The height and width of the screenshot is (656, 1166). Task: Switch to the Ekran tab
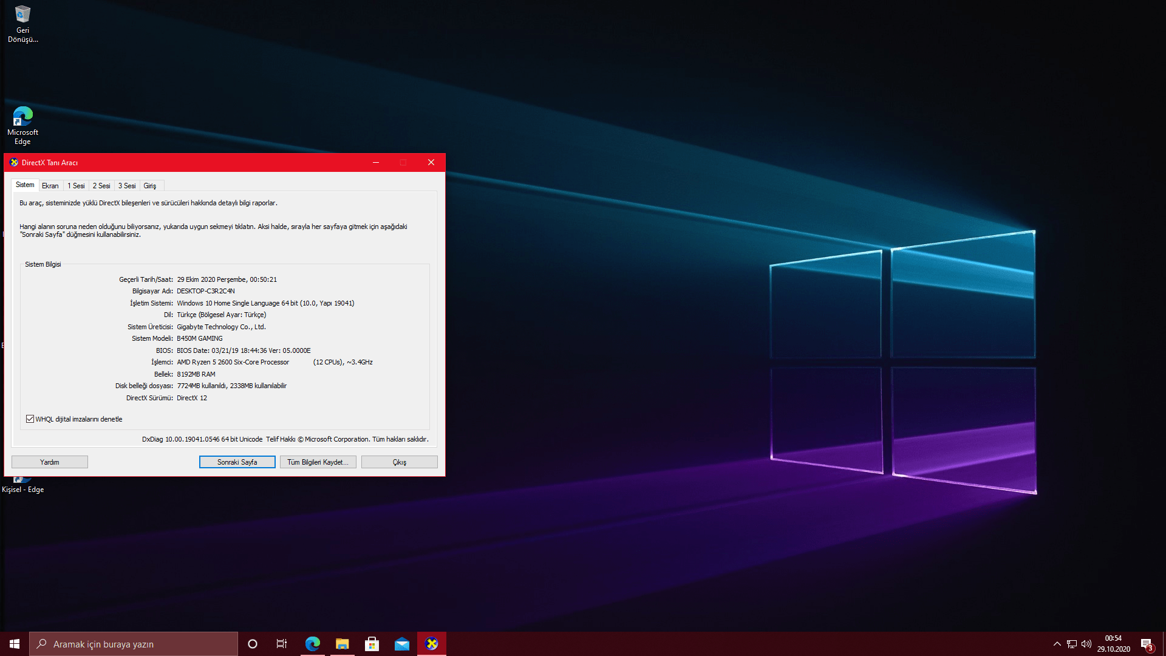[x=50, y=186]
